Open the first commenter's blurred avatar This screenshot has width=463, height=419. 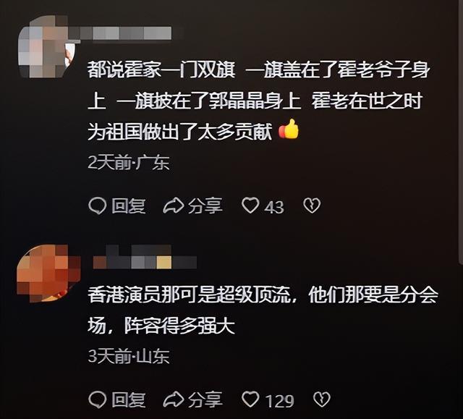pyautogui.click(x=46, y=46)
